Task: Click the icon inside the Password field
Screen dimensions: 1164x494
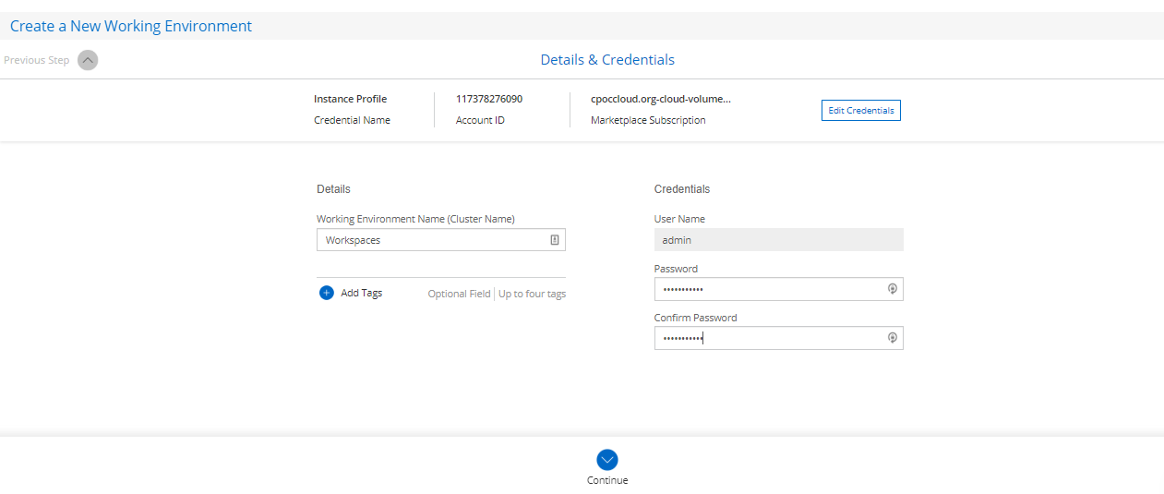Action: 892,289
